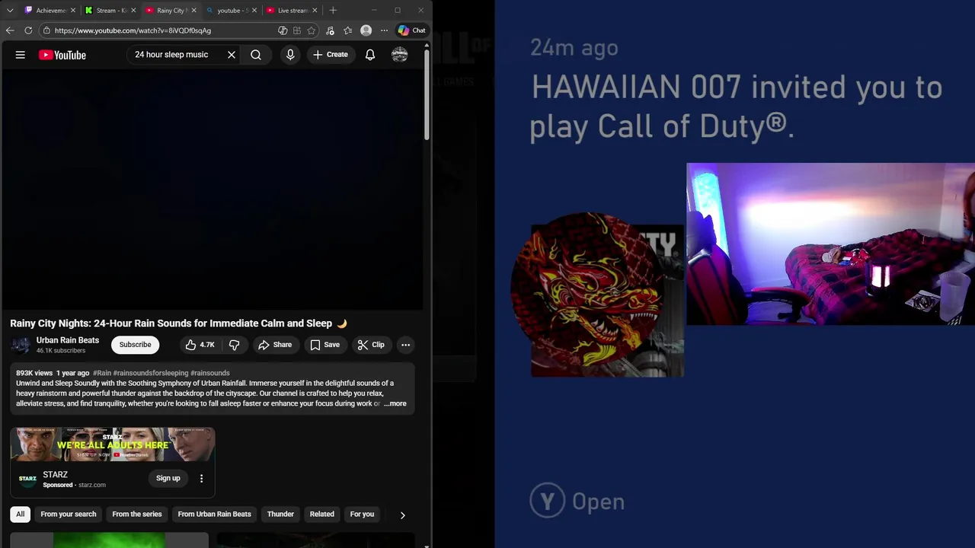Open YouTube account avatar menu
The image size is (975, 548).
pyautogui.click(x=400, y=55)
